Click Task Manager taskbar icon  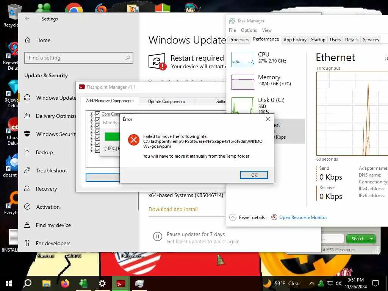click(x=139, y=283)
